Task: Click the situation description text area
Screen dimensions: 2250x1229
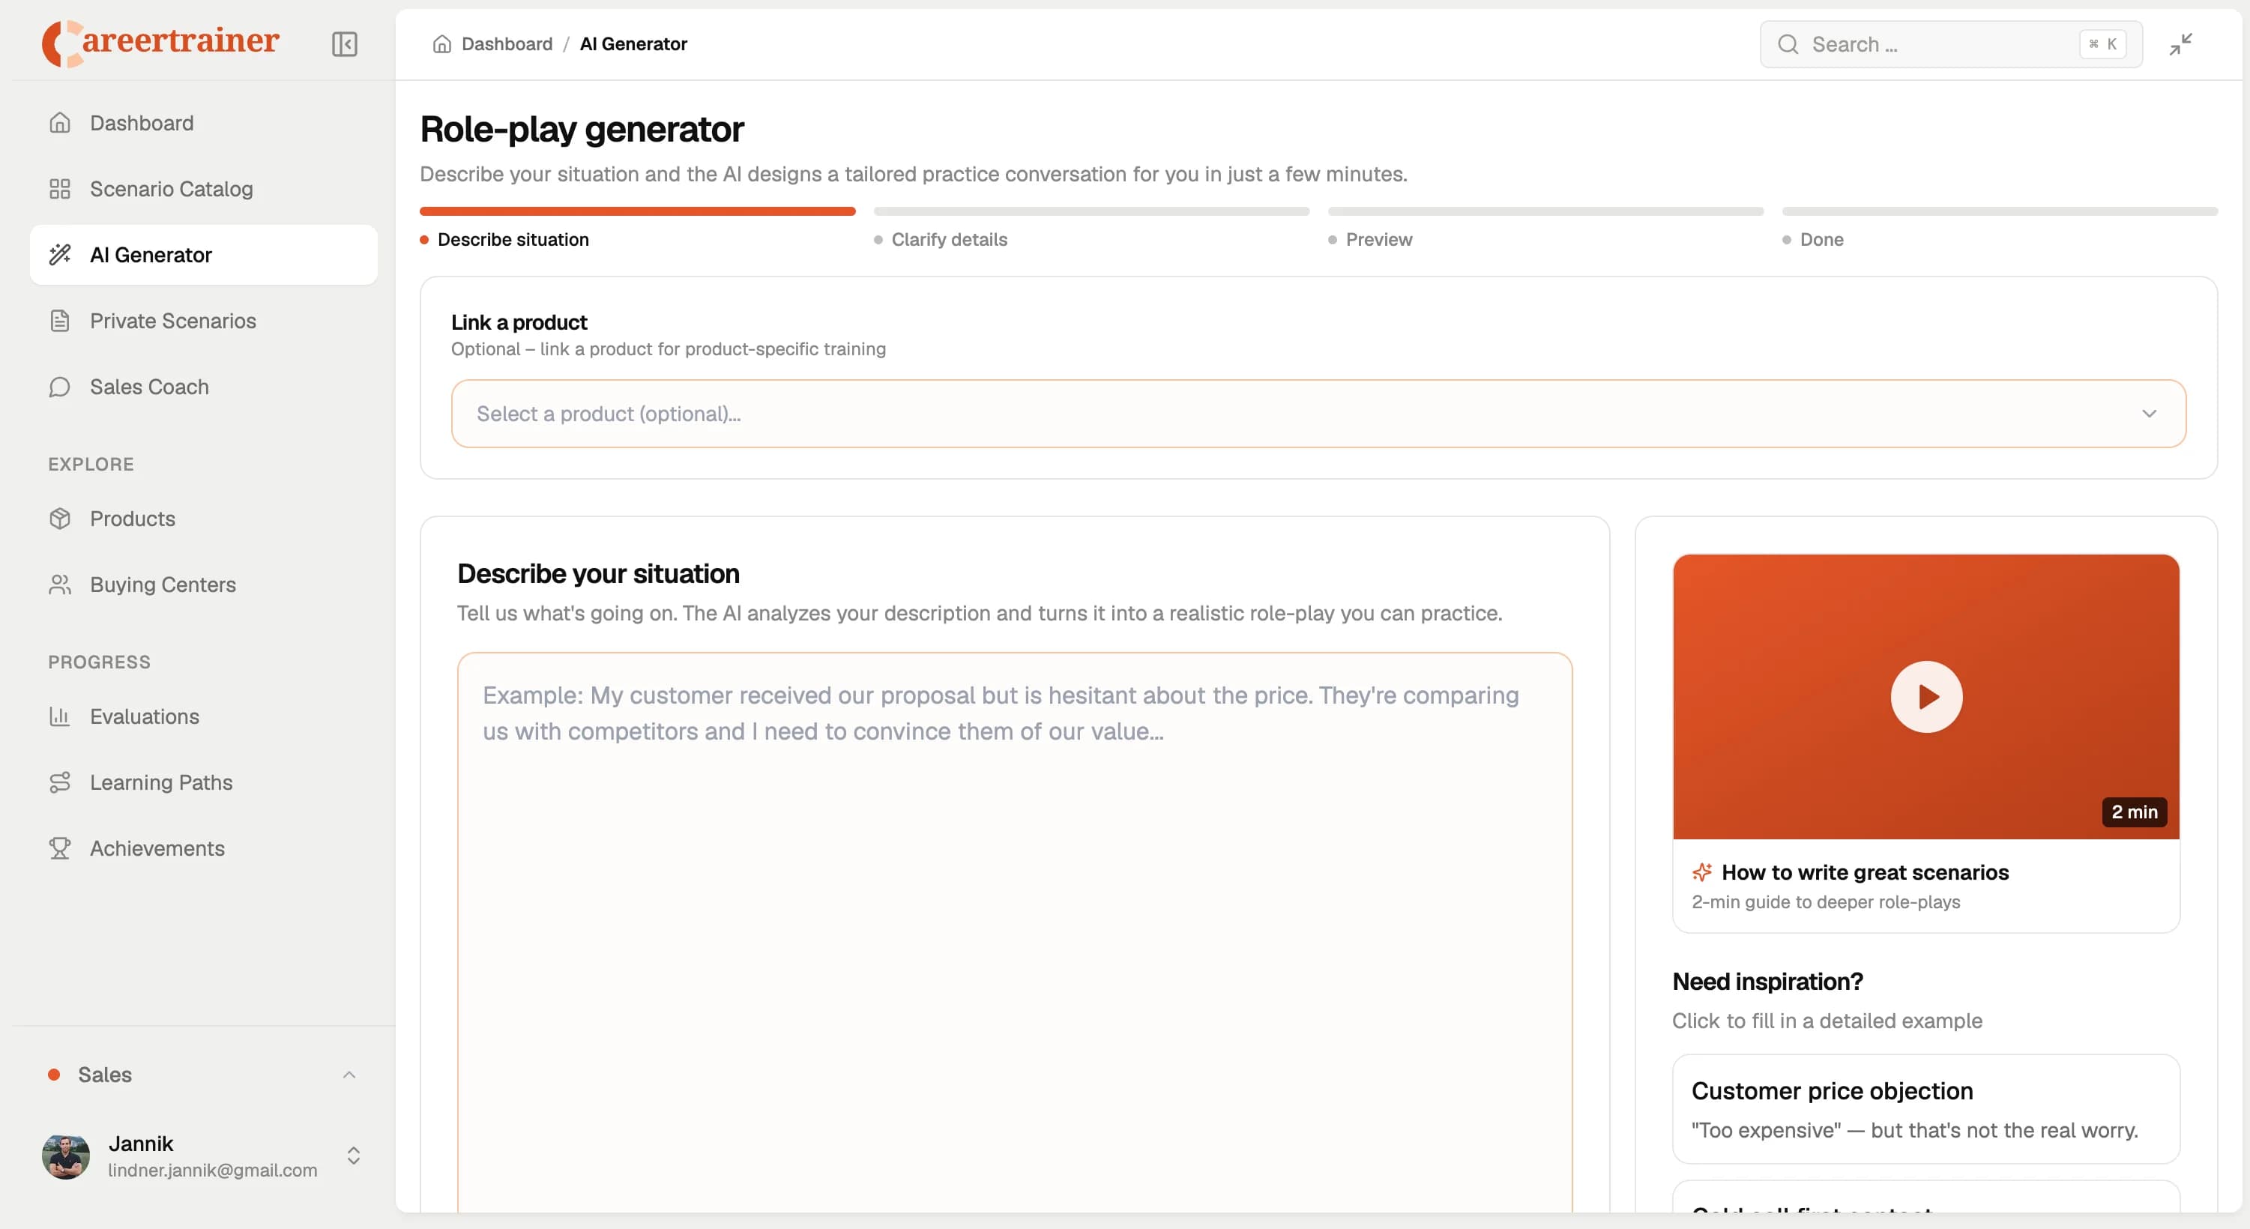Action: [1015, 931]
